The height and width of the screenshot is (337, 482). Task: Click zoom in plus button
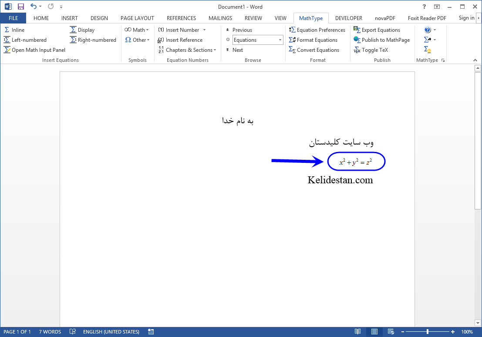[x=453, y=332]
